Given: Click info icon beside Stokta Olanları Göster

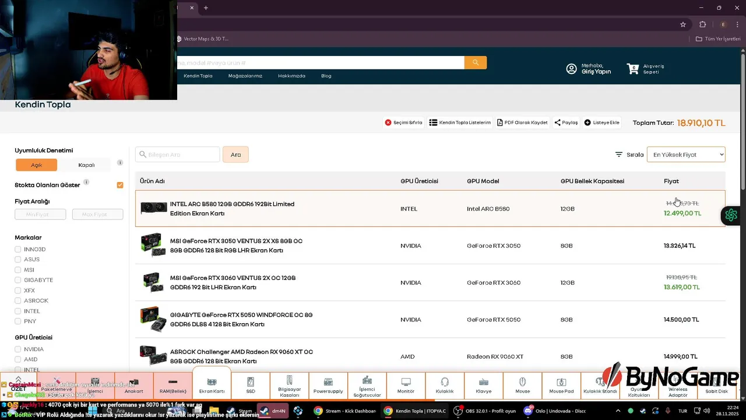Looking at the screenshot, I should 86,182.
